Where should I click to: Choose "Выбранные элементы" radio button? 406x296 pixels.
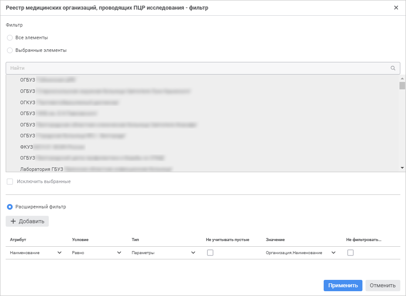(x=10, y=51)
